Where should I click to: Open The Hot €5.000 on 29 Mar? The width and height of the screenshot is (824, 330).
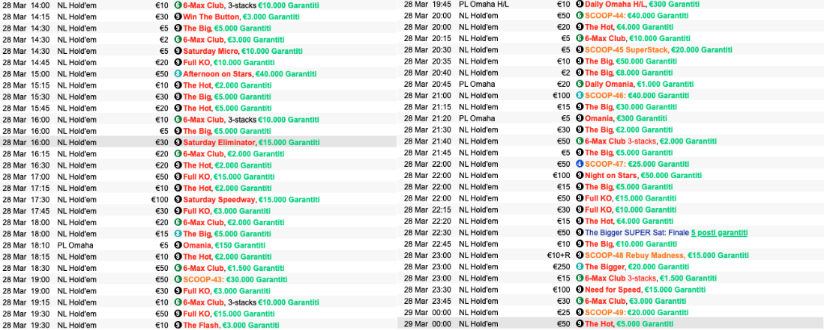tap(628, 324)
